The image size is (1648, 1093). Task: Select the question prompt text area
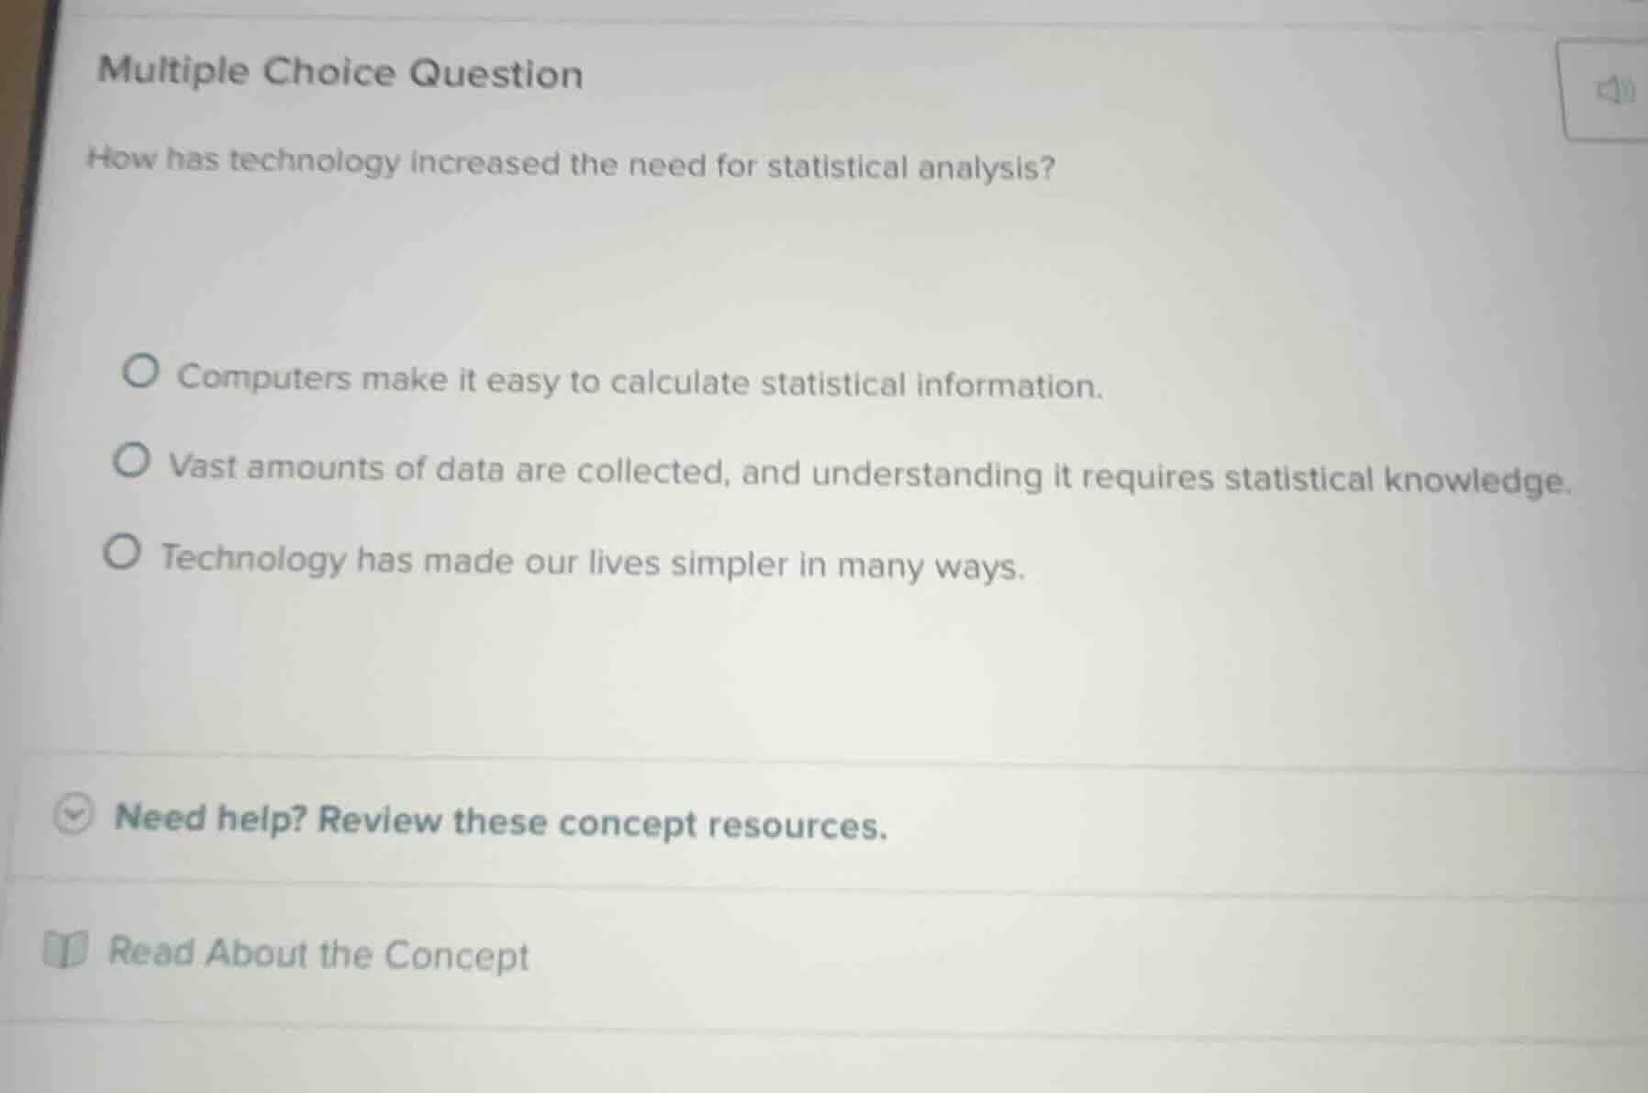(x=569, y=165)
